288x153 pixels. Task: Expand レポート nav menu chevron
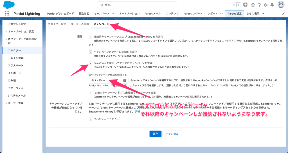pyautogui.click(x=221, y=14)
